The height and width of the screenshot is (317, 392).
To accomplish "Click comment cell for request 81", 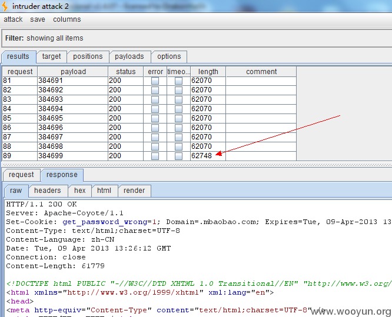I will 261,81.
